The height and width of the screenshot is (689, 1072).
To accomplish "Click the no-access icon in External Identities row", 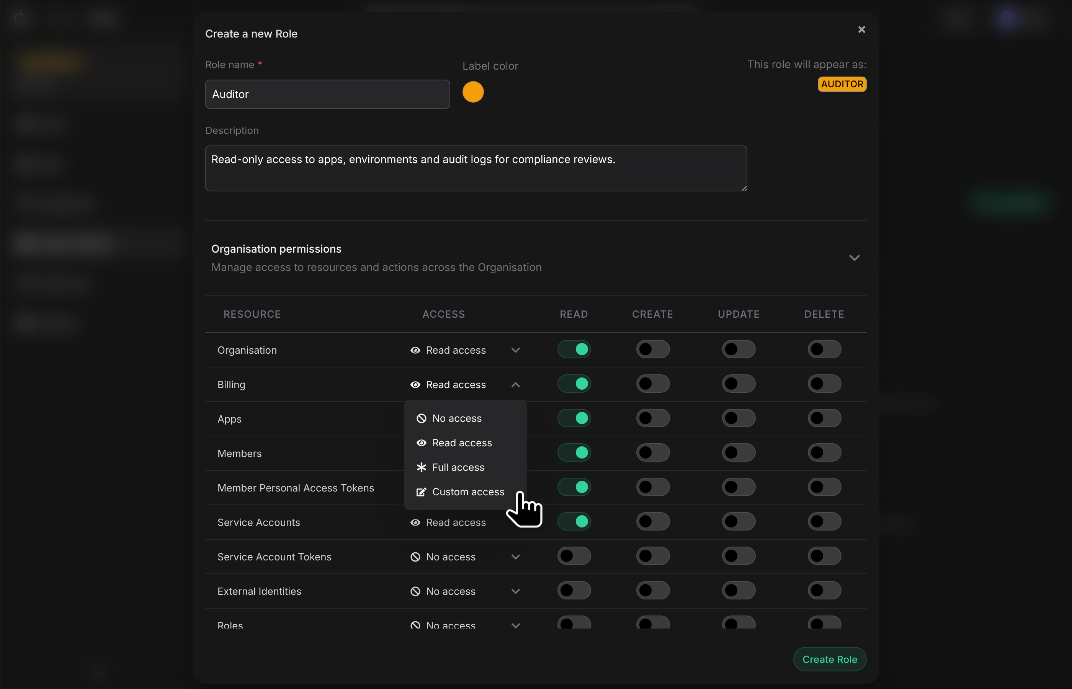I will pos(415,591).
